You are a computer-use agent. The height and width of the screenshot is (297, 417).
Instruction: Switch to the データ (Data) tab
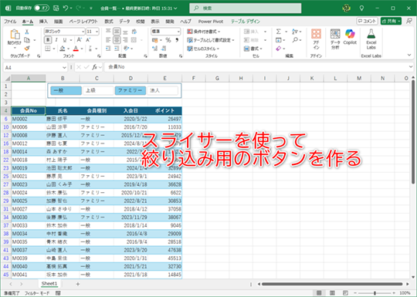(124, 22)
